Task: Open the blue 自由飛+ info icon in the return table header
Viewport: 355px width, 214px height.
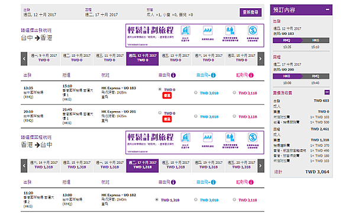Action: point(213,182)
